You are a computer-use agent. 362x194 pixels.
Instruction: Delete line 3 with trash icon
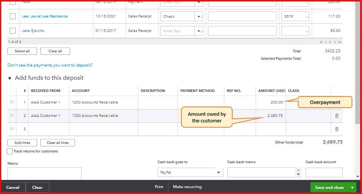[337, 129]
